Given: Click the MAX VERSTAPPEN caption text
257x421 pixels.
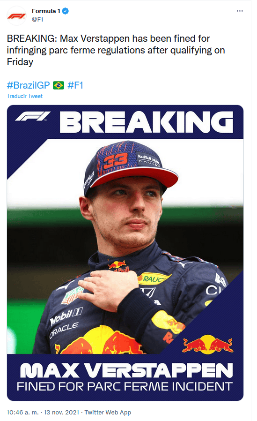Looking at the screenshot, I should point(126,370).
